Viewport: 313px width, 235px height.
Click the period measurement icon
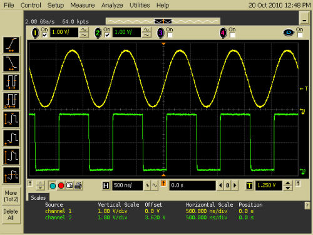tap(11, 82)
